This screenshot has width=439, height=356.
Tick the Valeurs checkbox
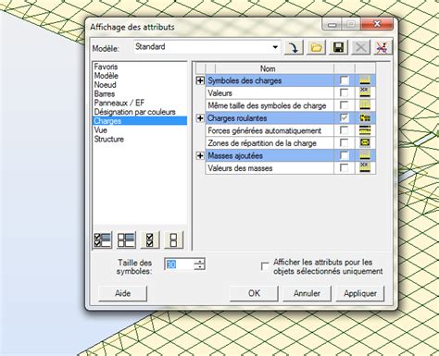coord(344,92)
